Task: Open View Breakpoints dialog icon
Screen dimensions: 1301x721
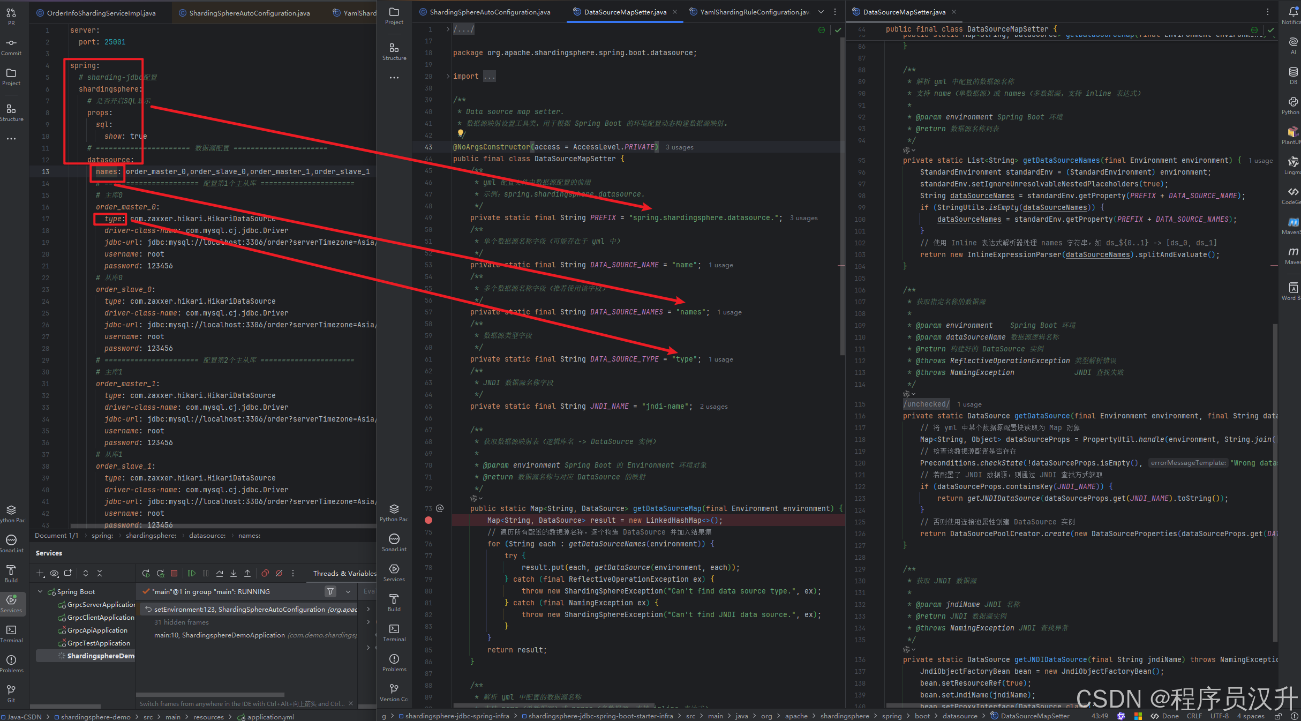Action: pos(265,573)
